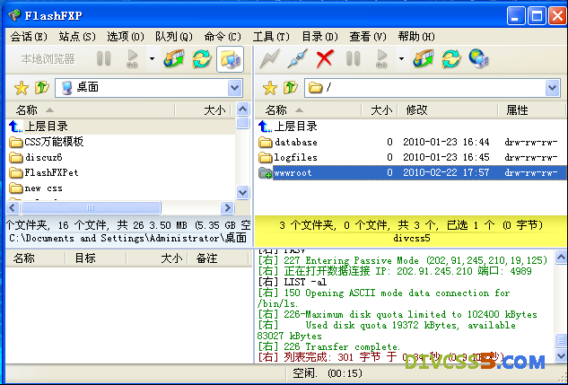568x385 pixels.
Task: Open the remote GO button dropdown arrow
Action: coord(401,58)
